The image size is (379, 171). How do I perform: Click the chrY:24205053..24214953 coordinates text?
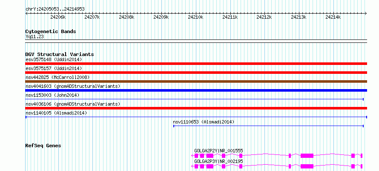[55, 9]
